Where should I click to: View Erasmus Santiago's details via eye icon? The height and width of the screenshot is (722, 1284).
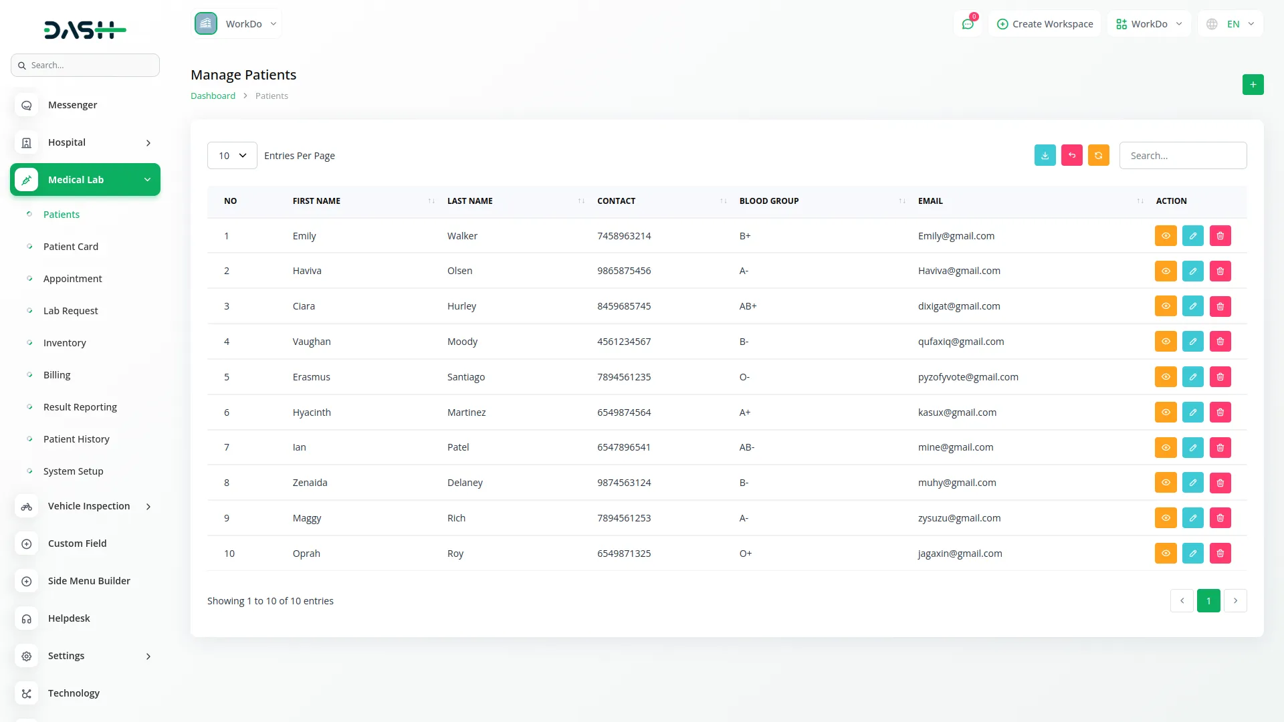point(1165,377)
